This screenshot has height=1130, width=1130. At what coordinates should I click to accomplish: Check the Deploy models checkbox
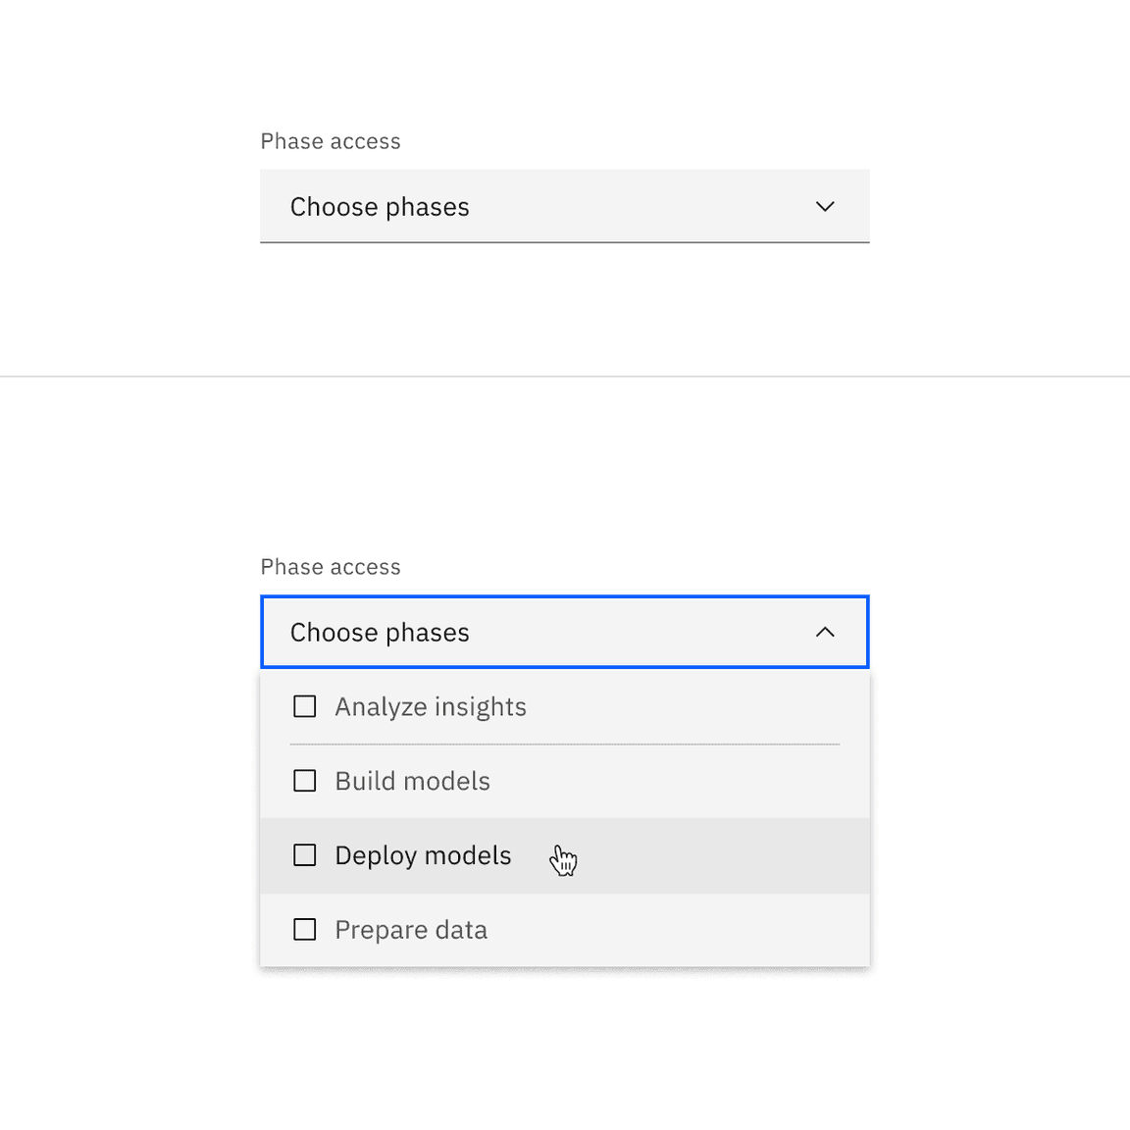304,854
